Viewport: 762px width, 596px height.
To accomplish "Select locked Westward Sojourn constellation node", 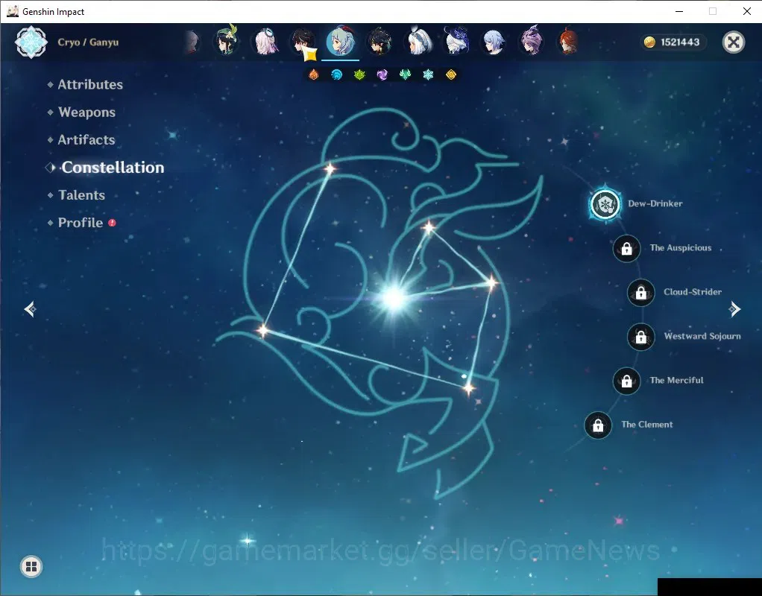I will tap(641, 337).
